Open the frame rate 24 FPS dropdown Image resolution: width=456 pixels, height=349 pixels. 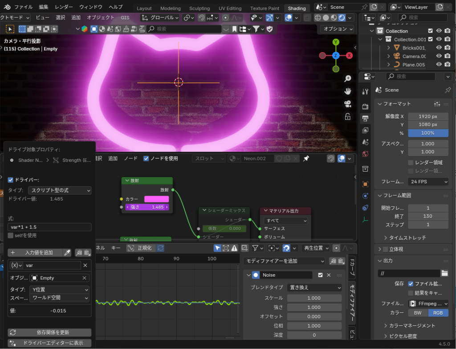point(428,182)
